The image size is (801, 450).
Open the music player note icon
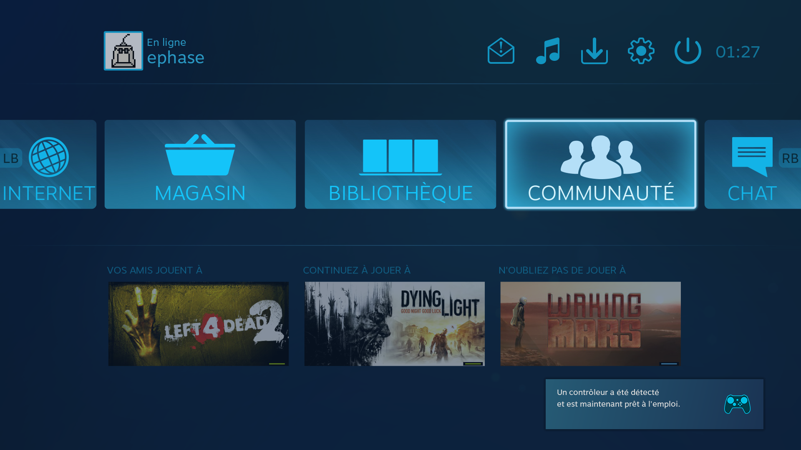548,51
